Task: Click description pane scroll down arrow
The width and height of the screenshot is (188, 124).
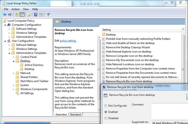Action: tap(99, 110)
